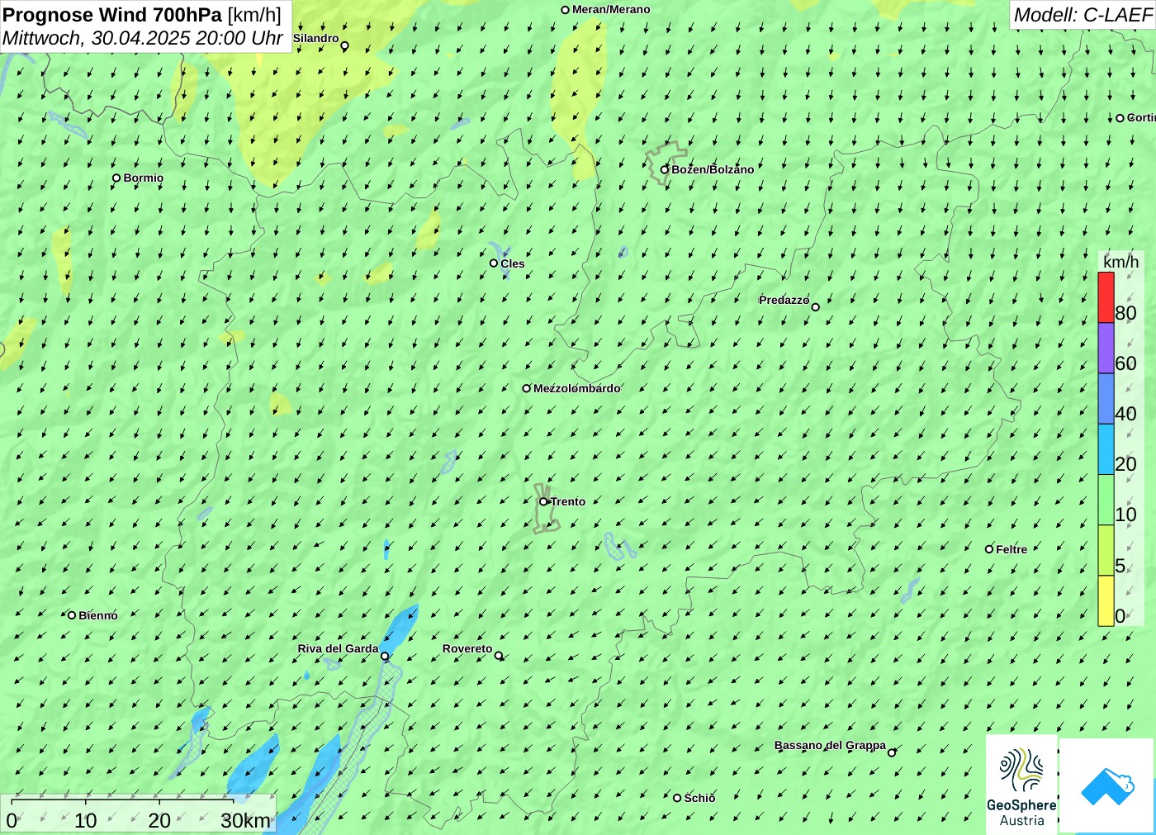Click the 'km/h' legend unit label
The height and width of the screenshot is (835, 1156).
(x=1120, y=262)
